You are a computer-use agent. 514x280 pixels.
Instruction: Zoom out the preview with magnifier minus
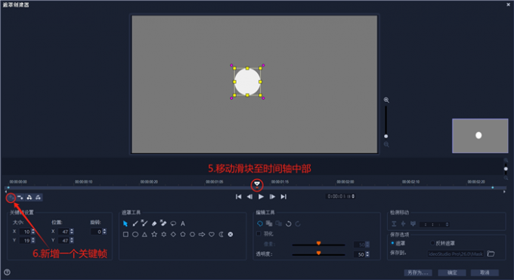pos(386,144)
